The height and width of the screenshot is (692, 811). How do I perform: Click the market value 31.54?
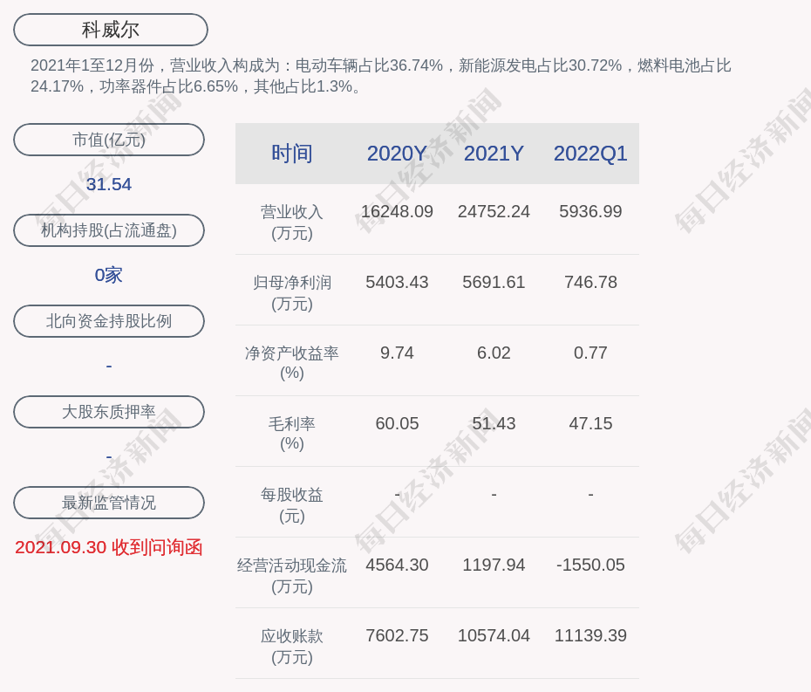click(x=109, y=184)
